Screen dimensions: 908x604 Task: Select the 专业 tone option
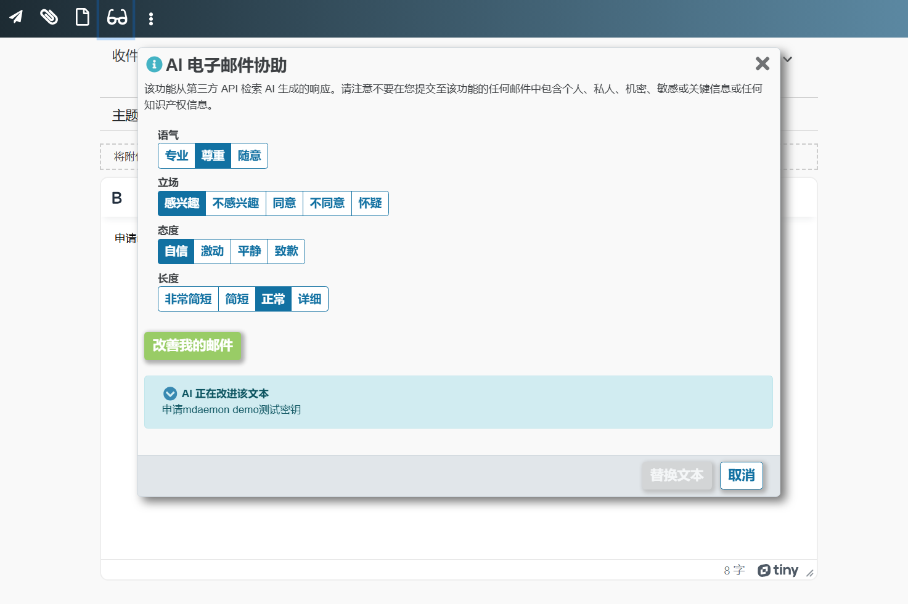click(177, 156)
